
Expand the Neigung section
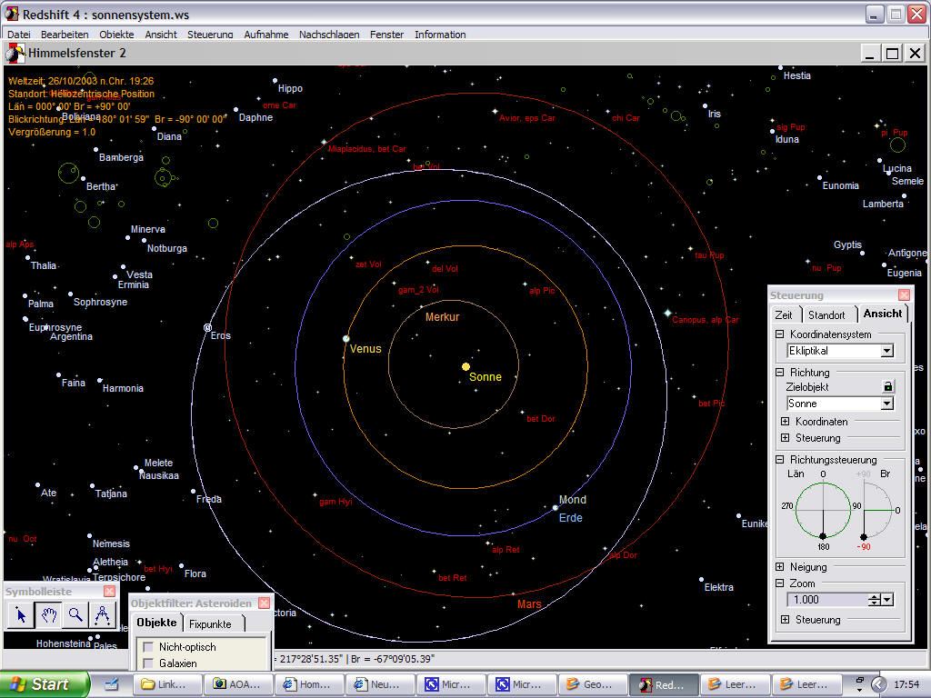pyautogui.click(x=779, y=567)
